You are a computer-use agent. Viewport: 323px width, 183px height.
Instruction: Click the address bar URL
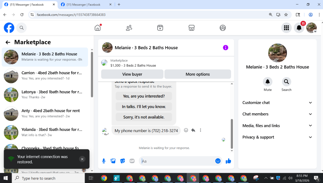coord(71,15)
